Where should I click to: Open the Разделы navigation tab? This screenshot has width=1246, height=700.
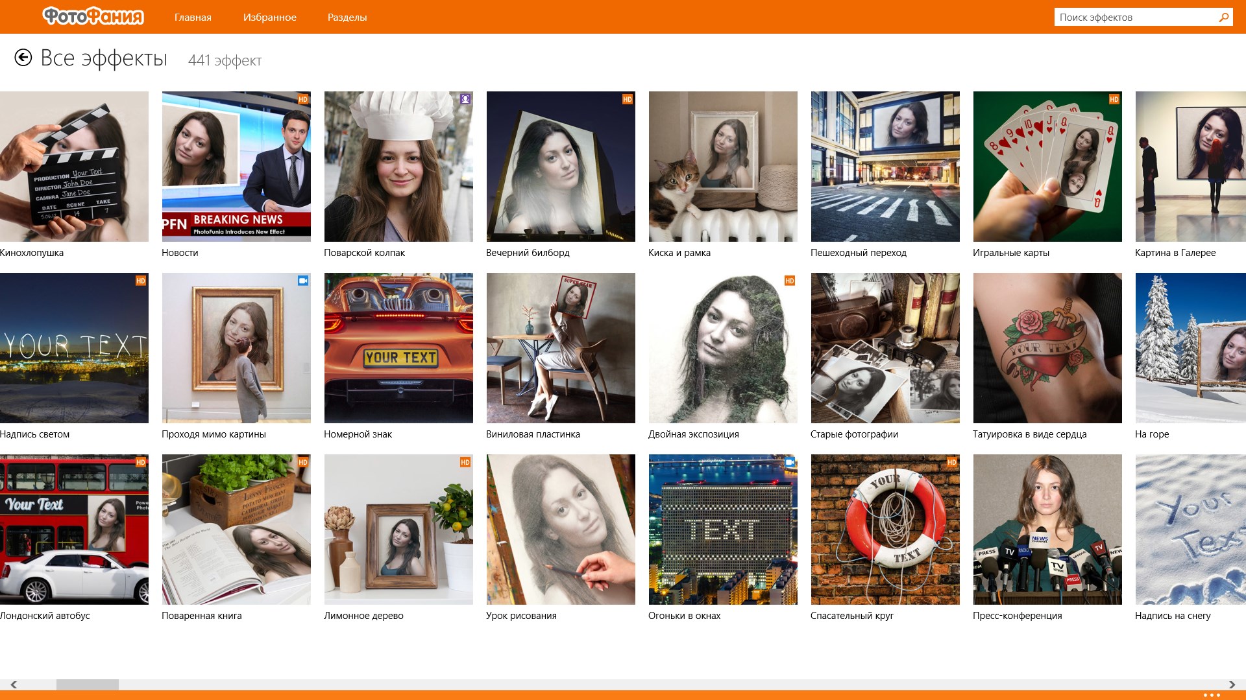click(345, 16)
